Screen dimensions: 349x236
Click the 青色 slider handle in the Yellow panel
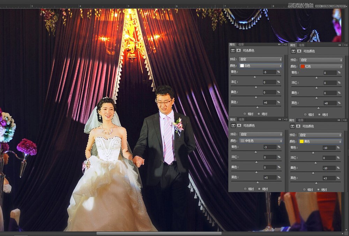tap(313, 153)
